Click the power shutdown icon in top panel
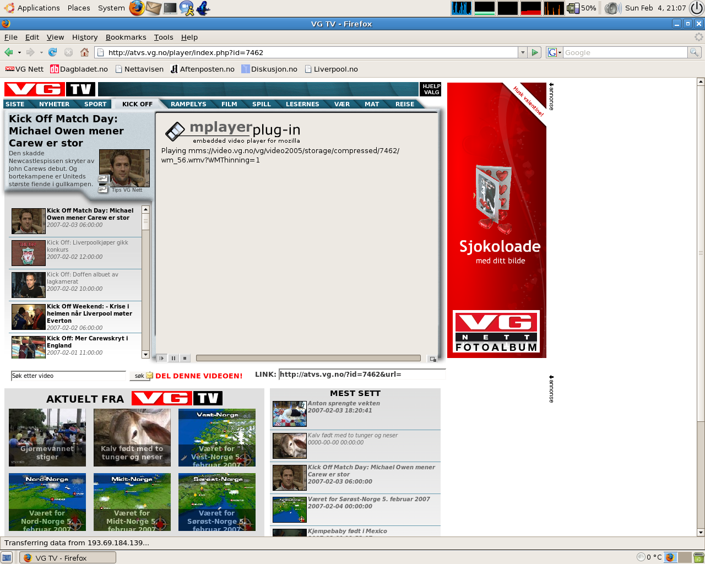 697,8
